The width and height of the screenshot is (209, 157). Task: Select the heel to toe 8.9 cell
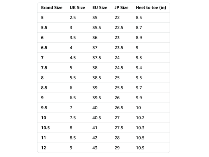tap(139, 38)
